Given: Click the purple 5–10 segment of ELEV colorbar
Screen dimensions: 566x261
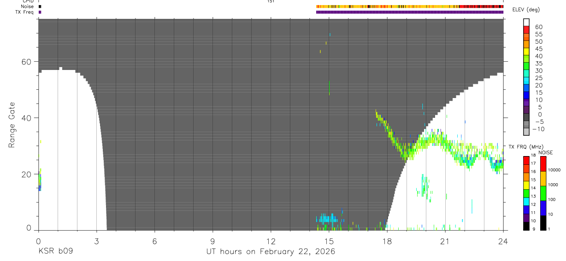Looking at the screenshot, I should tap(526, 103).
